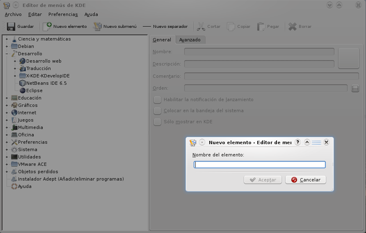The image size is (366, 233).
Task: Select the X-KDE-KDevelopIDE folder icon
Action: [23, 76]
